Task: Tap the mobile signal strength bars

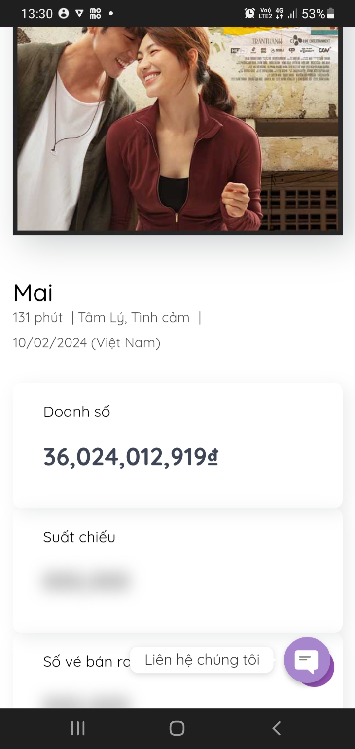Action: tap(292, 13)
